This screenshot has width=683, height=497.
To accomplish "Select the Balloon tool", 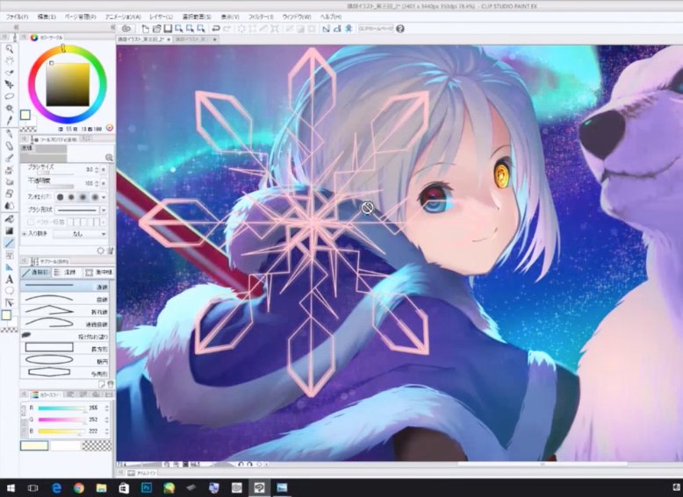I will [x=9, y=291].
